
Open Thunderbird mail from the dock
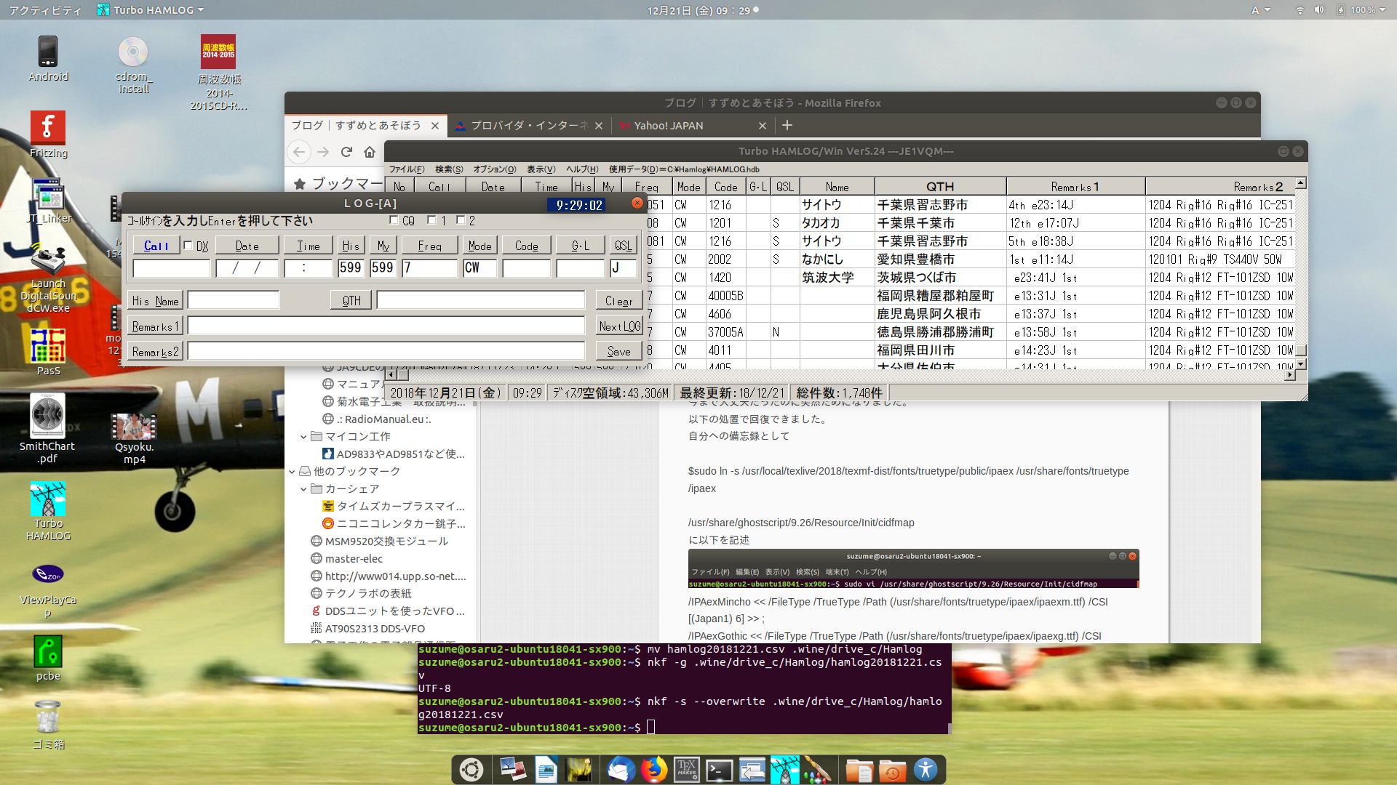(621, 770)
